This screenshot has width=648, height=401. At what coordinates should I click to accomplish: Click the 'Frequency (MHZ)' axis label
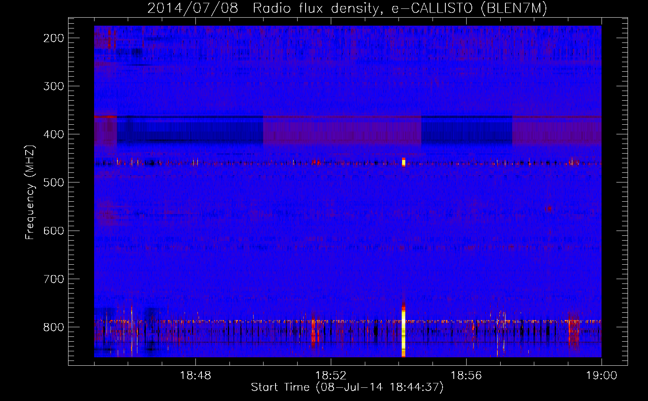[x=30, y=192]
